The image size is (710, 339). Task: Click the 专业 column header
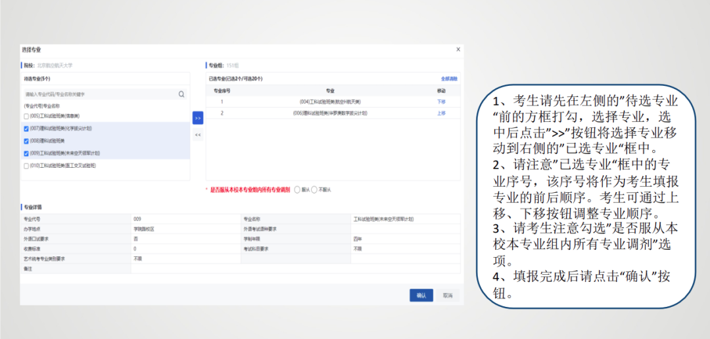click(330, 90)
